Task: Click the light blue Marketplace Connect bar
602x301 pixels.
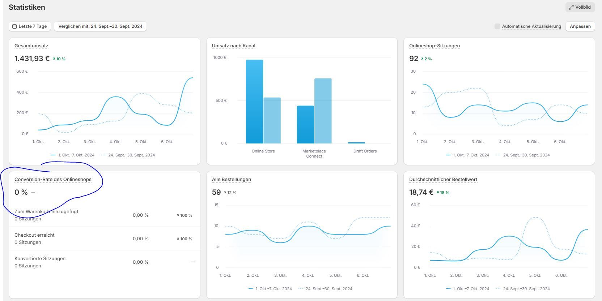Action: coord(323,111)
